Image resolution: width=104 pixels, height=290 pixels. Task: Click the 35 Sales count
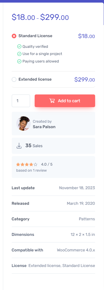34,146
